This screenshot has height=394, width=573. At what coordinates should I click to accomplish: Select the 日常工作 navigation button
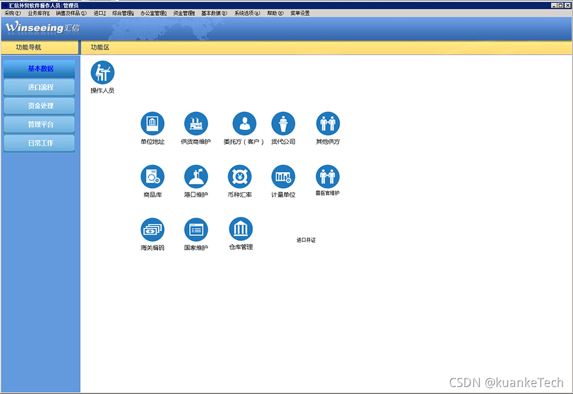click(39, 143)
